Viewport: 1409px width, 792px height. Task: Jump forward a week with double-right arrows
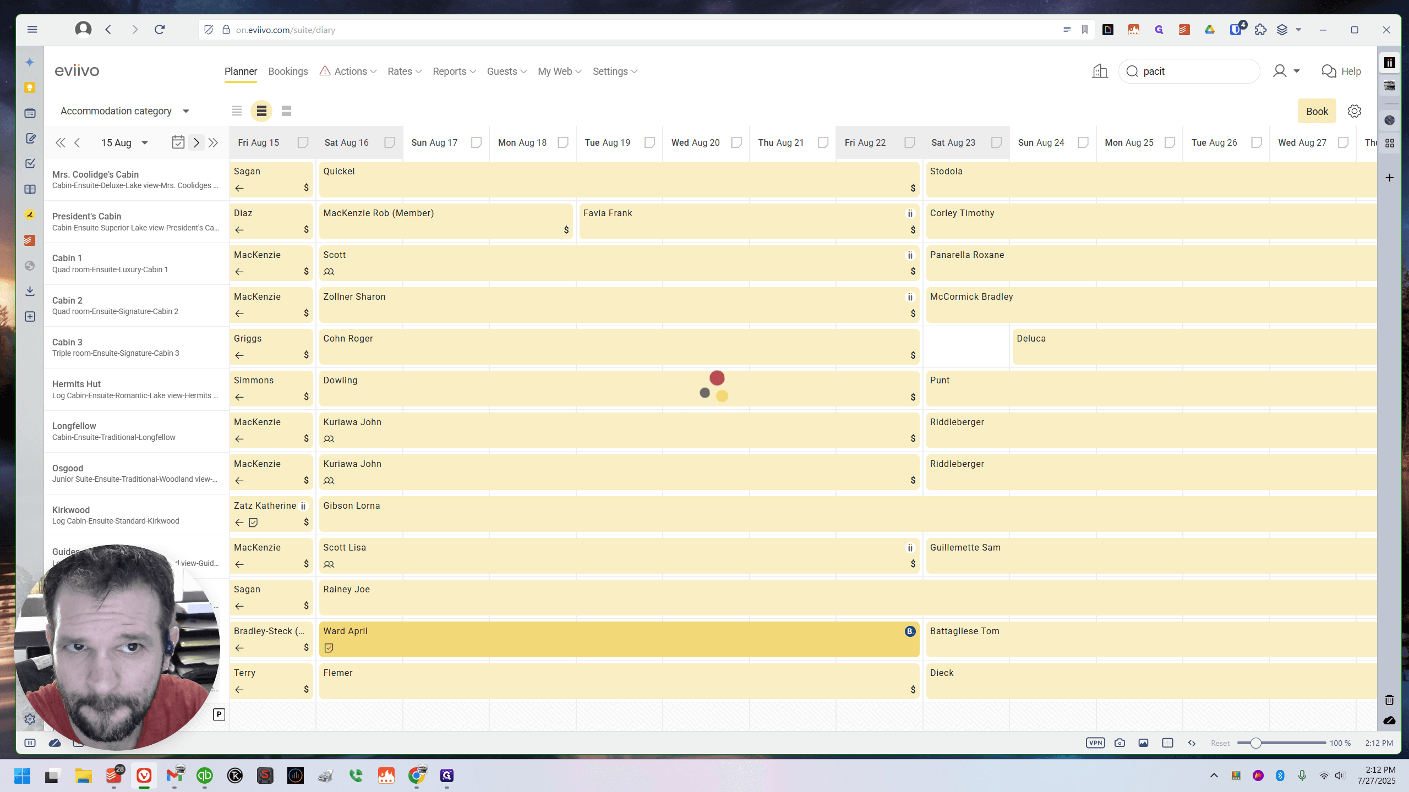coord(214,143)
